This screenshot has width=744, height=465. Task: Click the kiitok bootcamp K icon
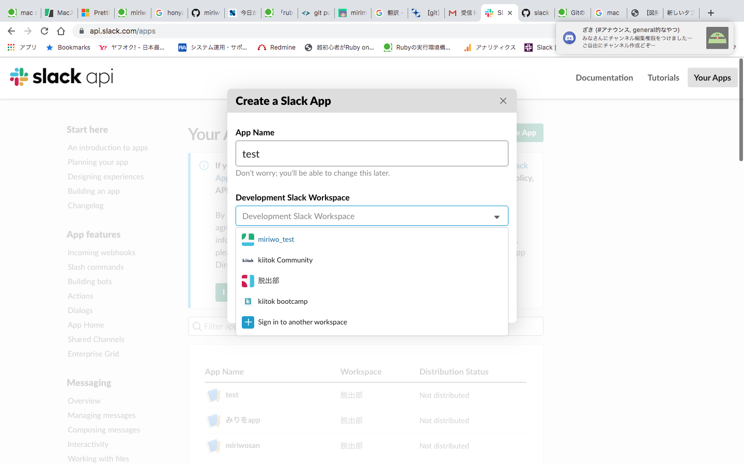(x=248, y=301)
